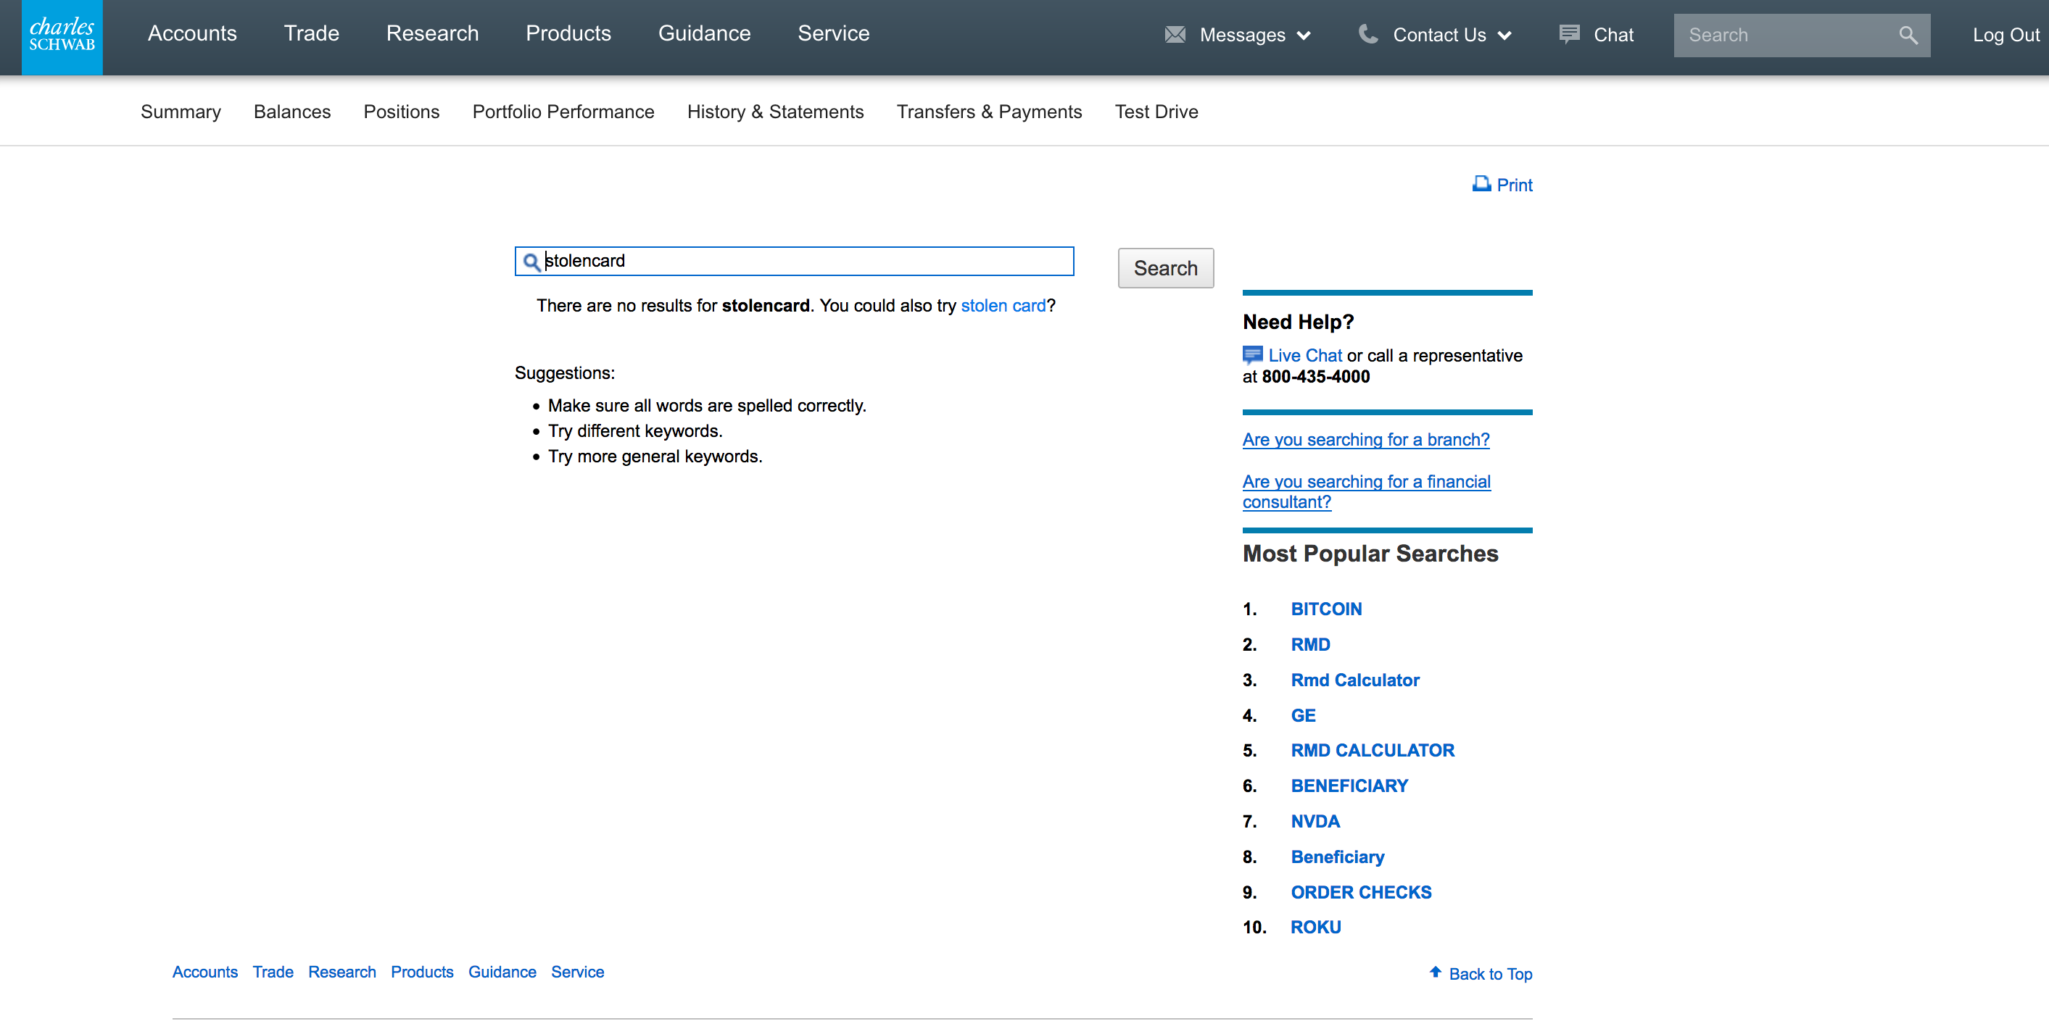Click the Log Out link
2049x1029 pixels.
coord(2005,35)
